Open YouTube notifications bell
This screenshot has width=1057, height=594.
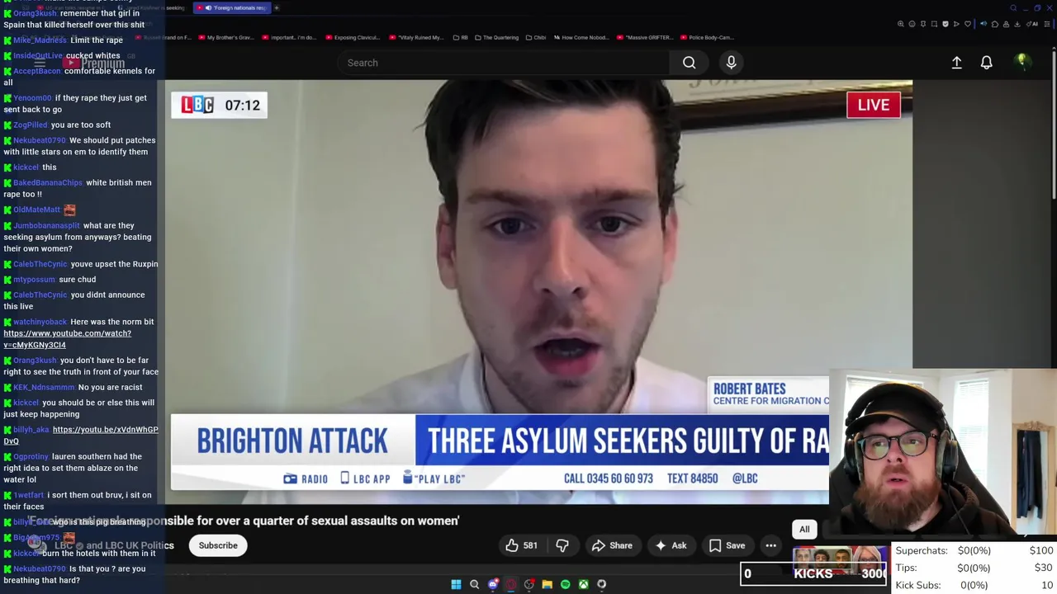[986, 63]
